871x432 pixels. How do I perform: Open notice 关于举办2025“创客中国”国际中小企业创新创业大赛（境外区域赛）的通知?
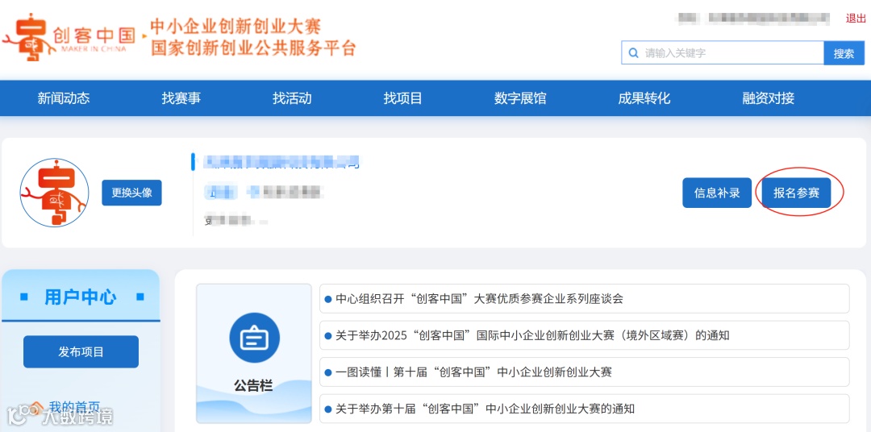click(585, 335)
